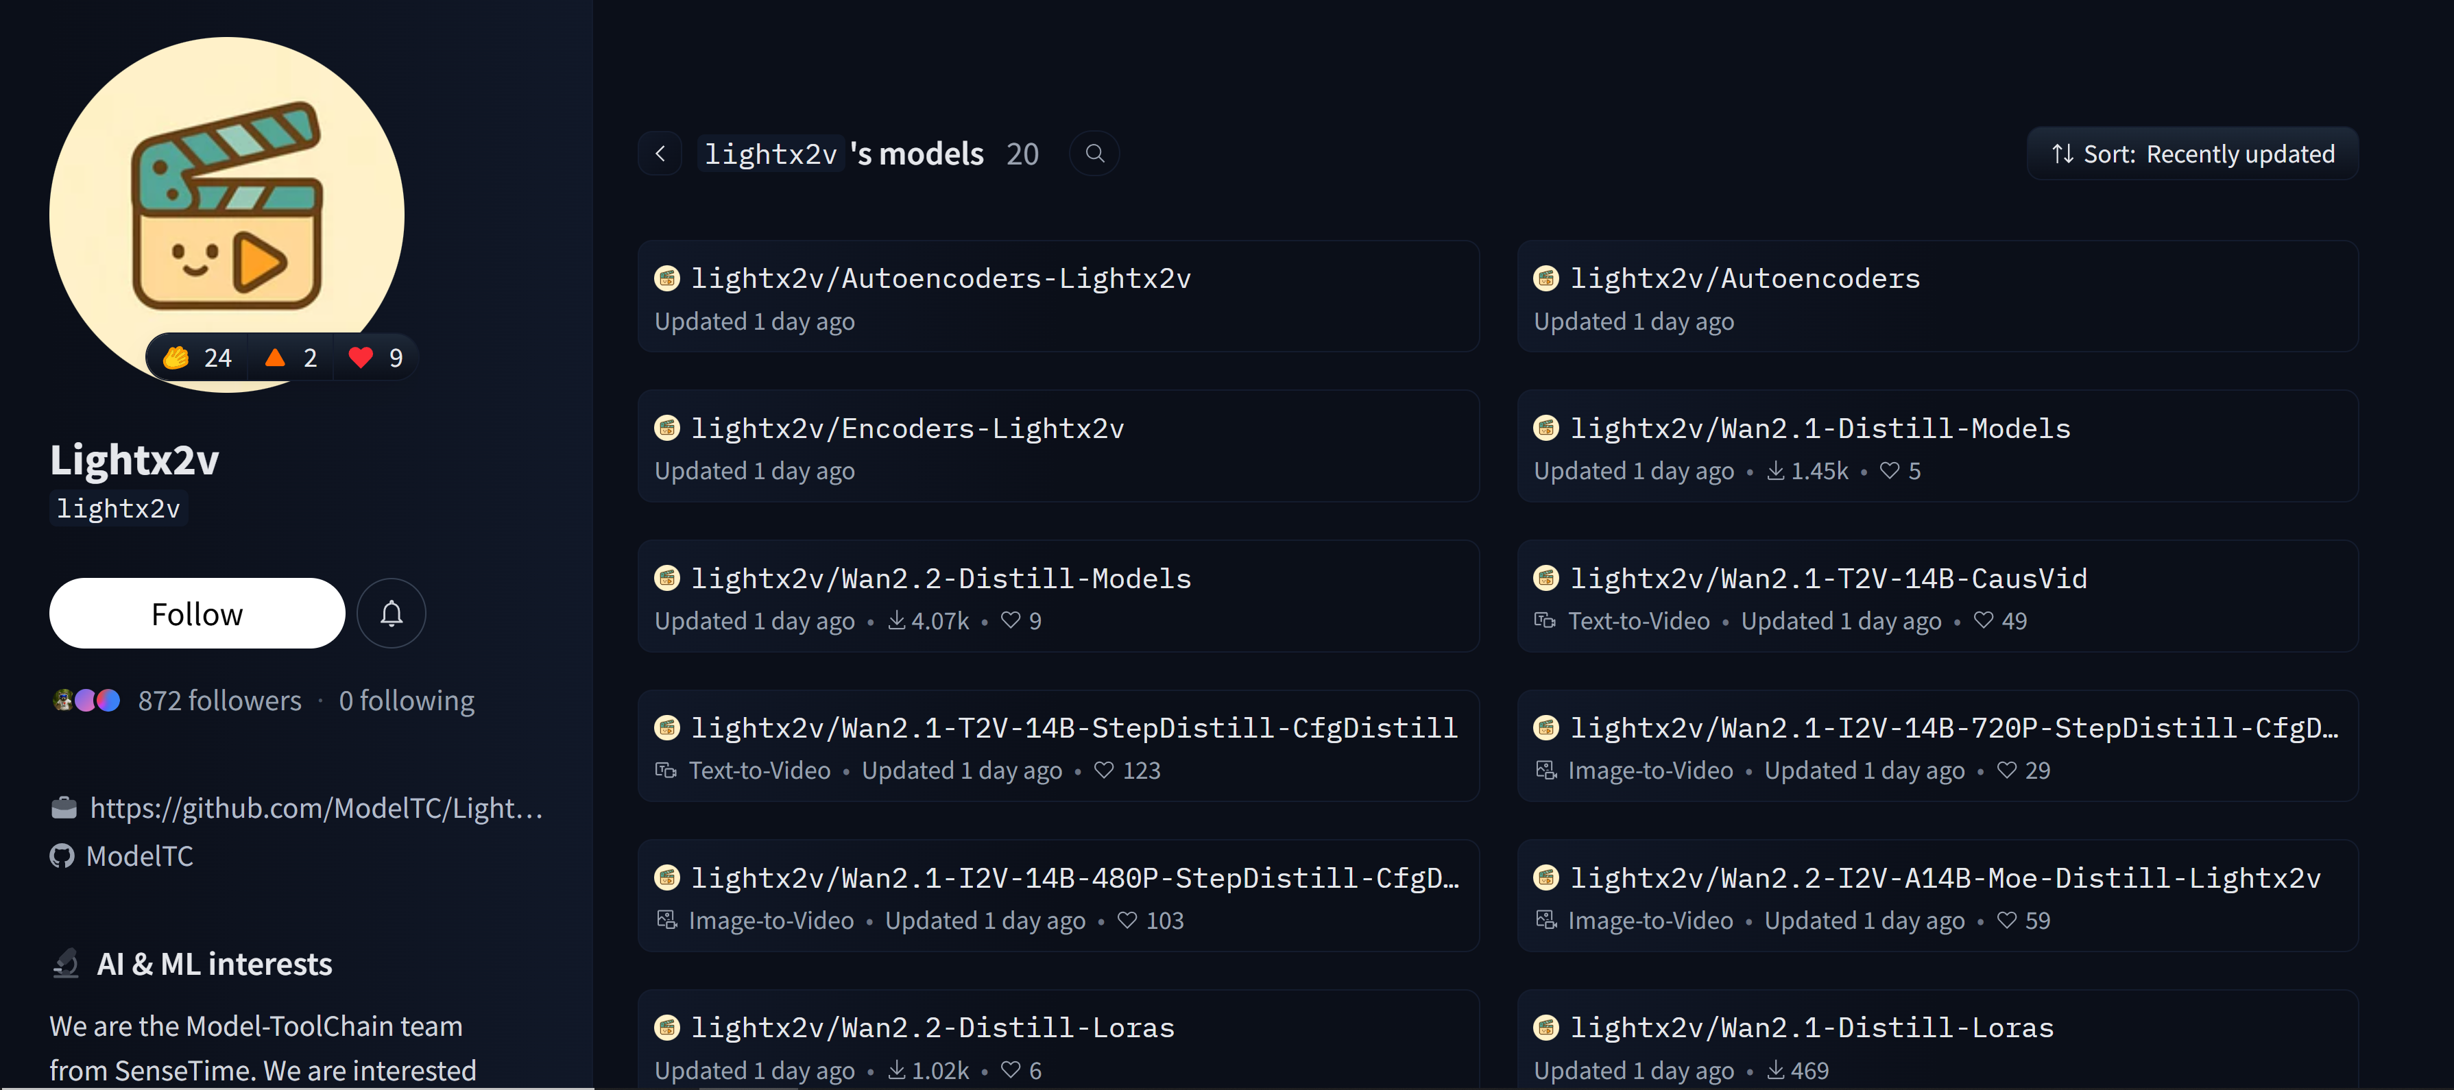The width and height of the screenshot is (2454, 1090).
Task: Click the back chevron beside lightx2v's models
Action: click(660, 154)
